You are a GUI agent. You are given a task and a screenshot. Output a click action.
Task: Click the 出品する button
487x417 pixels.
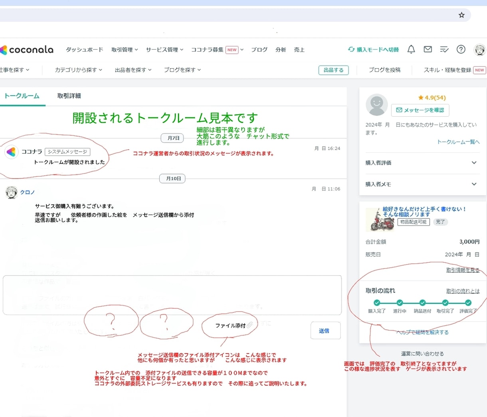pos(334,70)
